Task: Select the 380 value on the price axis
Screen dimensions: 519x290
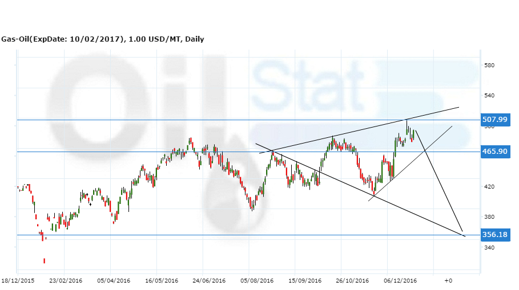Action: 488,217
